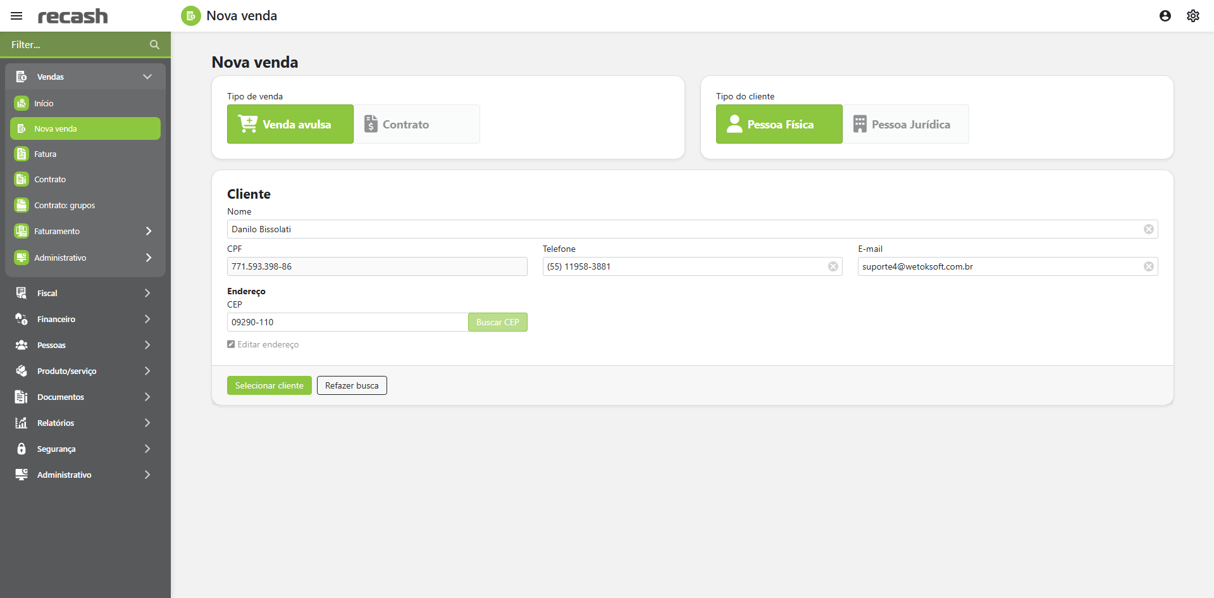Click into the CEP input field
Viewport: 1214px width, 598px height.
[347, 322]
